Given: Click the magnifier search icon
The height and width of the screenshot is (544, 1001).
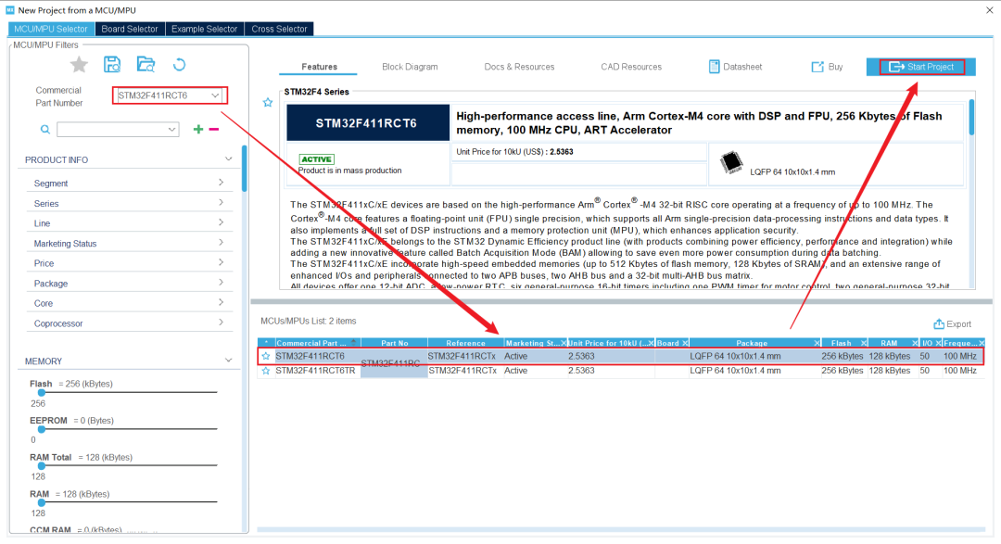Looking at the screenshot, I should (44, 130).
